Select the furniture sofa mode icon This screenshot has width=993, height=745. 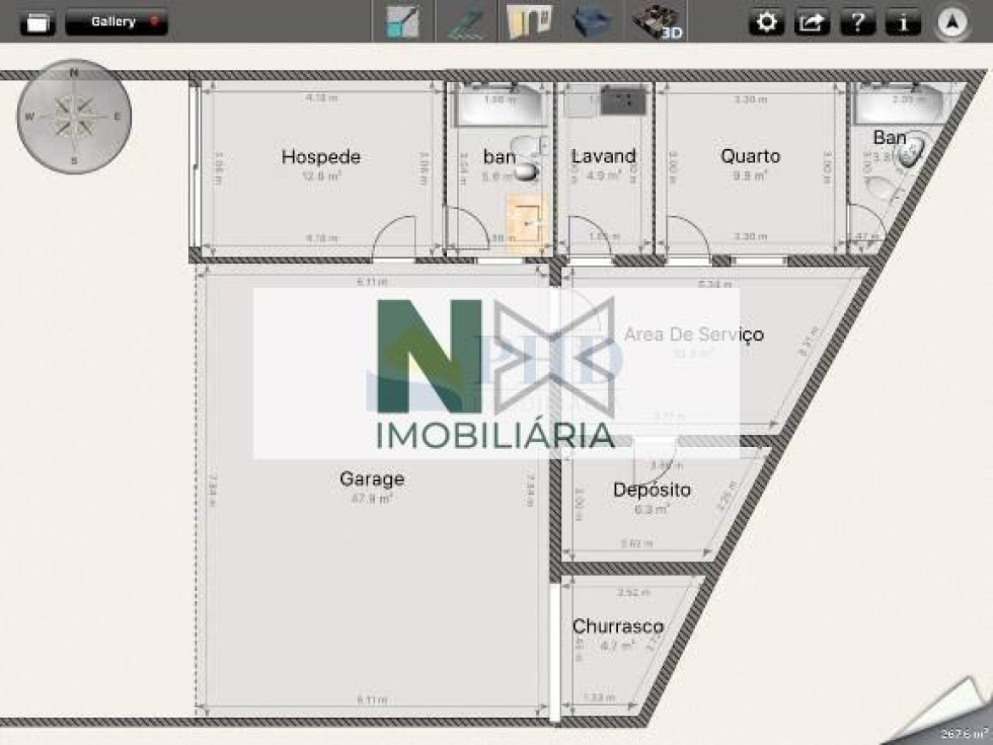(592, 21)
